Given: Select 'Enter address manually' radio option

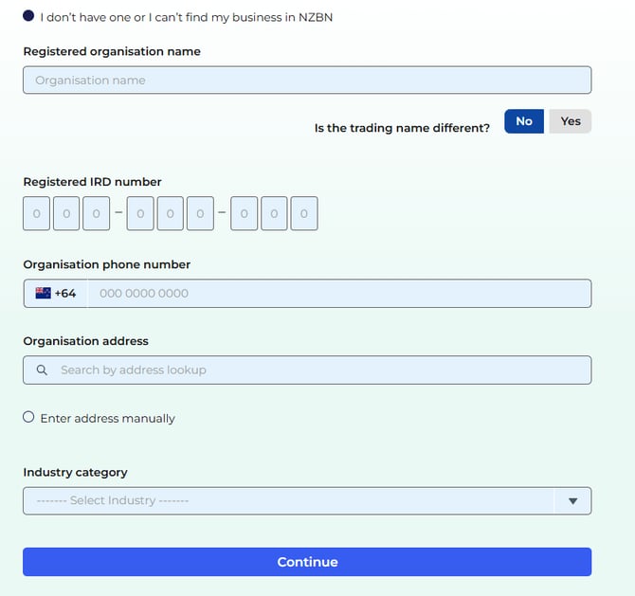Looking at the screenshot, I should [x=28, y=417].
